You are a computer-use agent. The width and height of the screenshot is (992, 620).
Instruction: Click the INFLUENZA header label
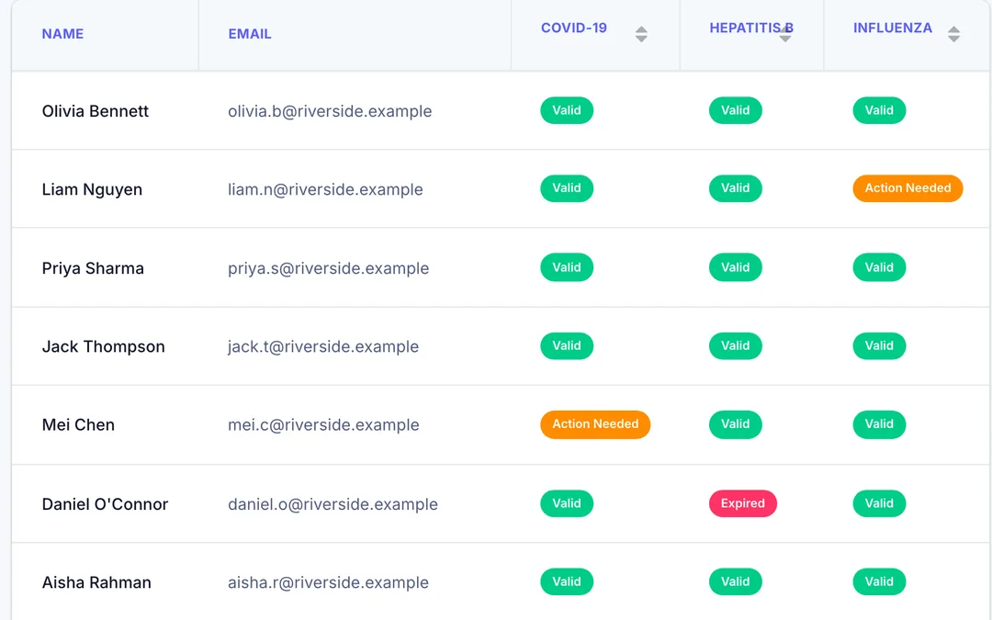[x=893, y=28]
